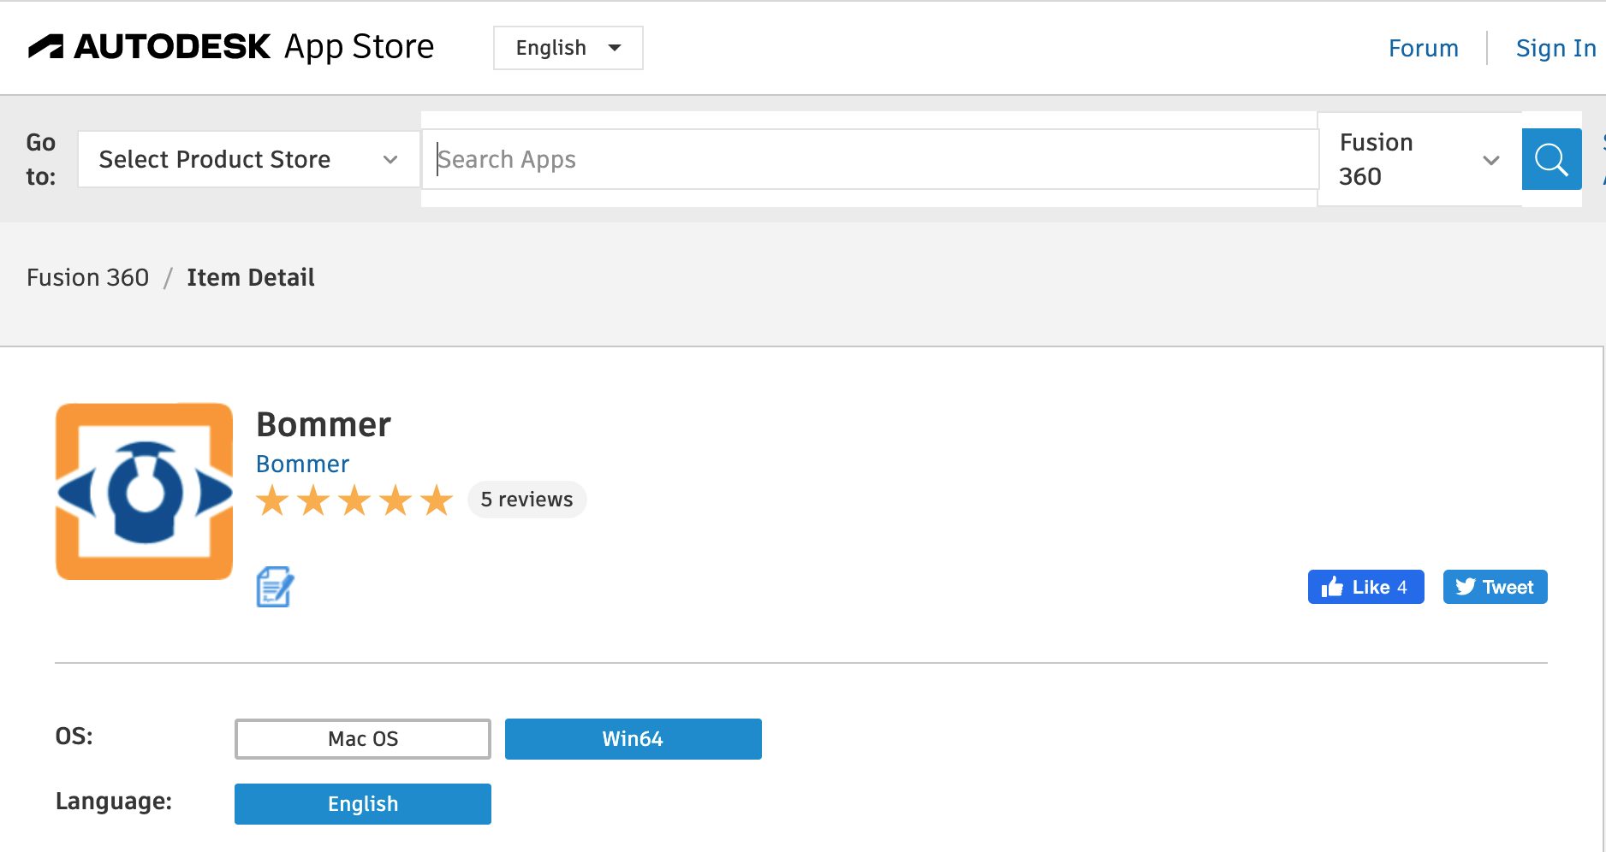Click the Sign In link
Viewport: 1606px width, 852px height.
1555,48
